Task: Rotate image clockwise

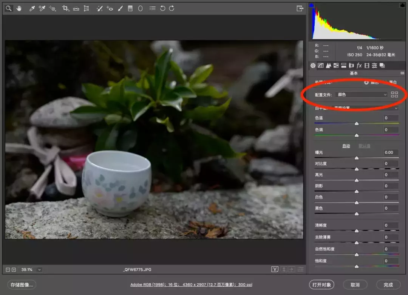Action: (x=172, y=8)
